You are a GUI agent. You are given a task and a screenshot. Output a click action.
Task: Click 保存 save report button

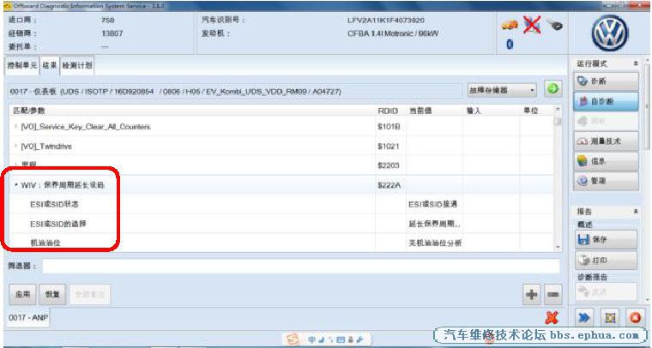(606, 240)
